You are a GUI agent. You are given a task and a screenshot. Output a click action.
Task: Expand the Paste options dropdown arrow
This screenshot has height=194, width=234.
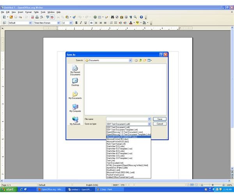point(71,17)
